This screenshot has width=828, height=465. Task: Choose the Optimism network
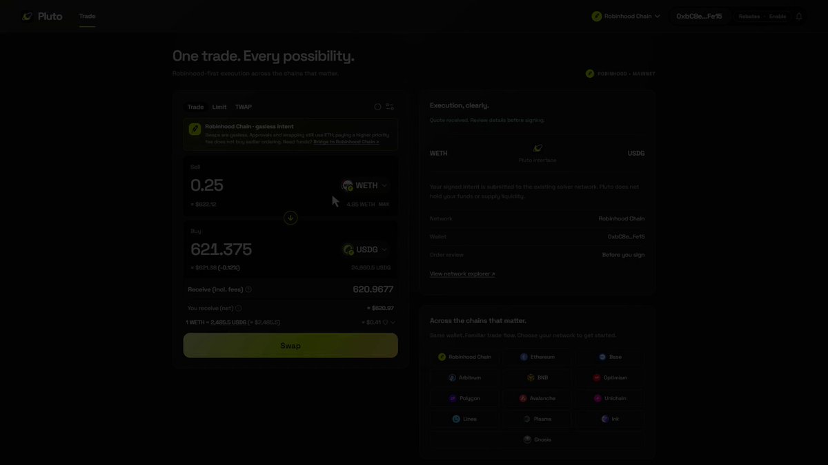pos(610,378)
